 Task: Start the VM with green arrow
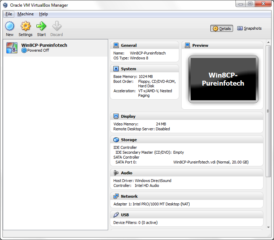pos(41,26)
